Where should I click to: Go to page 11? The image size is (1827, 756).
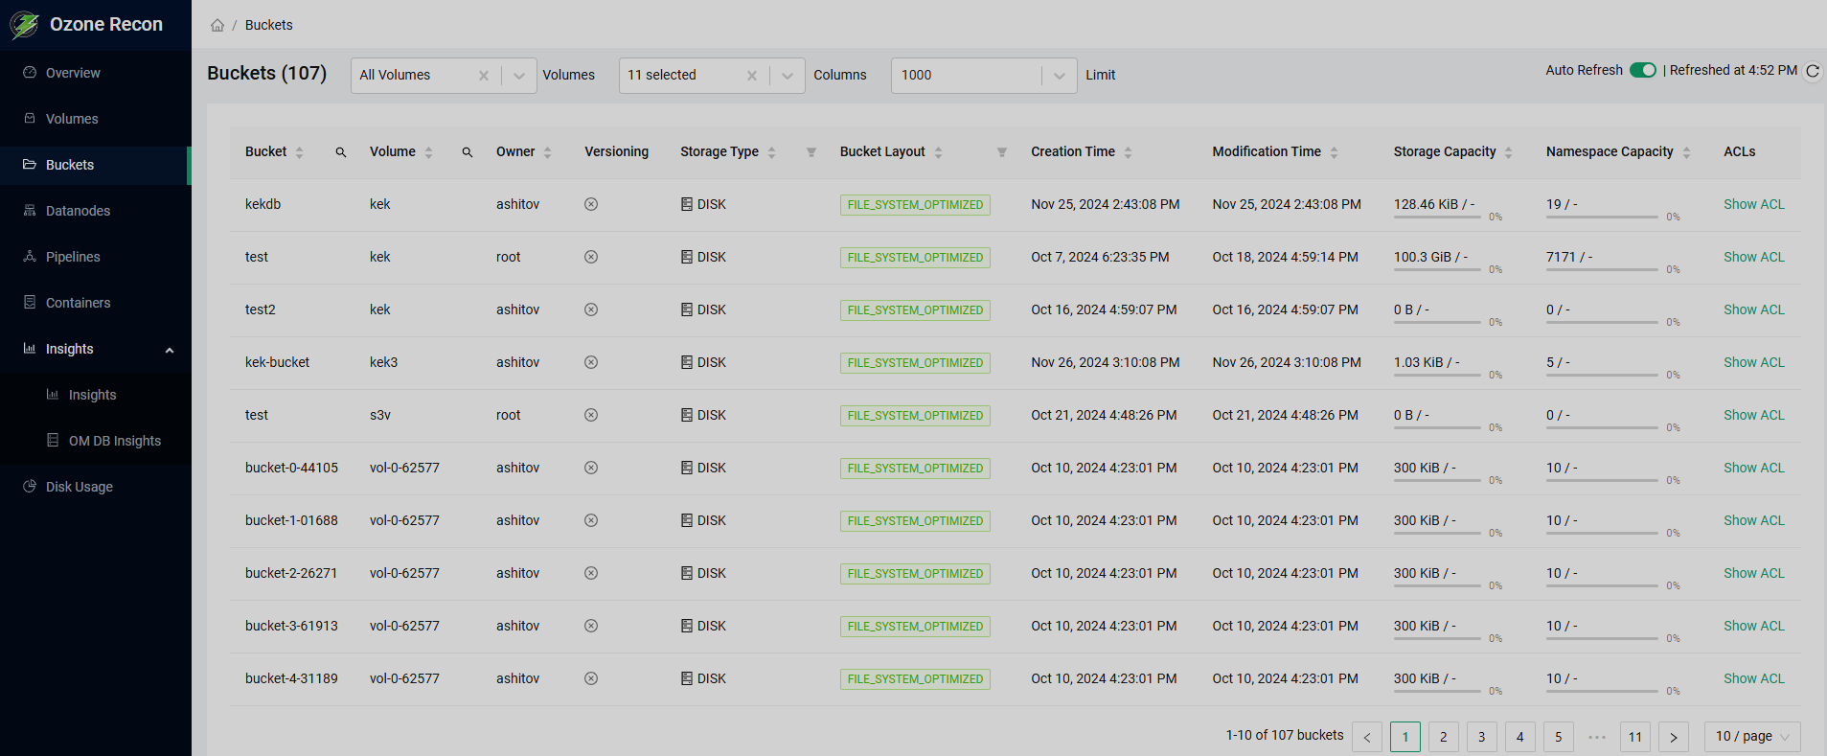pyautogui.click(x=1635, y=737)
